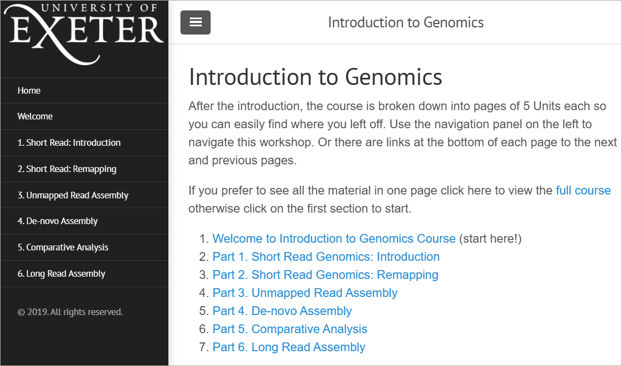Choose 6. Long Read Assembly in sidebar
Viewport: 622px width, 366px height.
point(61,273)
